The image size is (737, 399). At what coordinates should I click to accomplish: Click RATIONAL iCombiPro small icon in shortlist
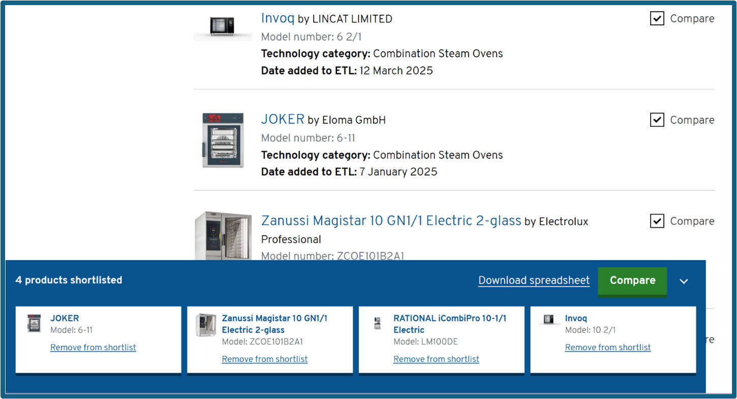click(x=377, y=323)
